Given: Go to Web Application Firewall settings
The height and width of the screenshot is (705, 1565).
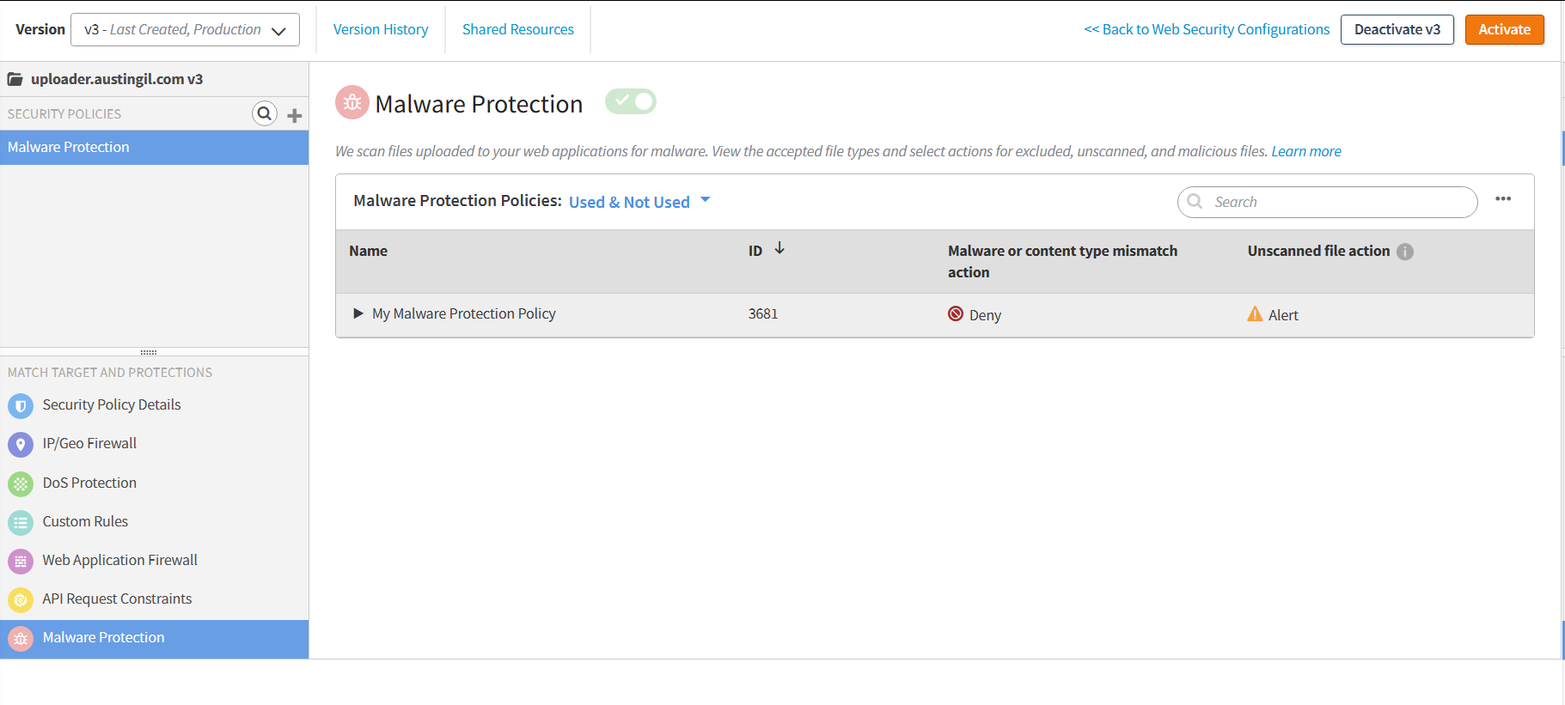Looking at the screenshot, I should click(119, 560).
